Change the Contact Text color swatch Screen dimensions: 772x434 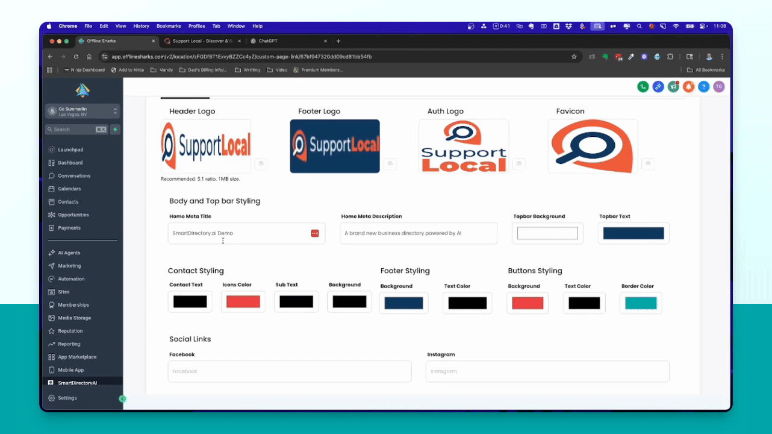(190, 301)
